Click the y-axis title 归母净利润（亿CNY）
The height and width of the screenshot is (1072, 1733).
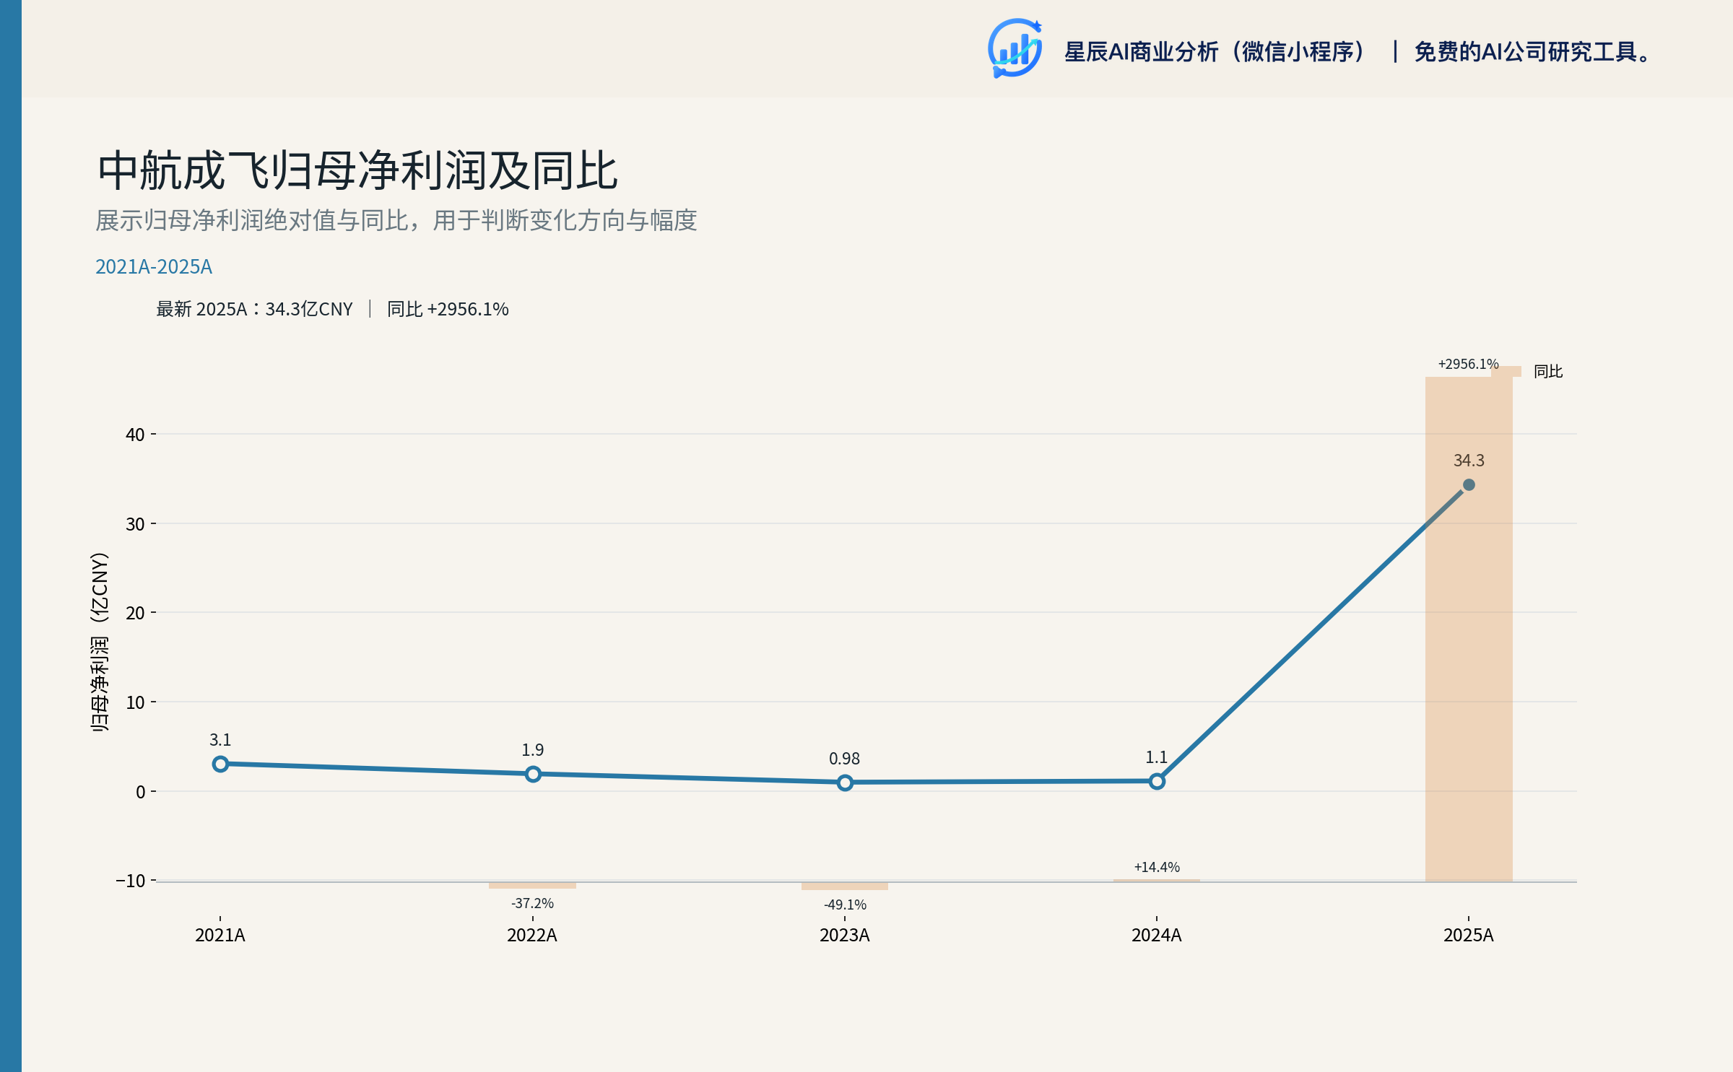[x=100, y=642]
